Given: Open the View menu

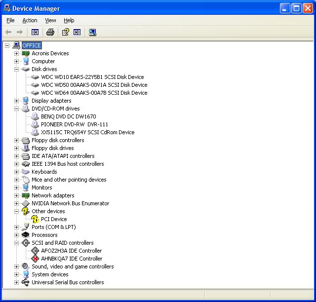Looking at the screenshot, I should pos(50,20).
